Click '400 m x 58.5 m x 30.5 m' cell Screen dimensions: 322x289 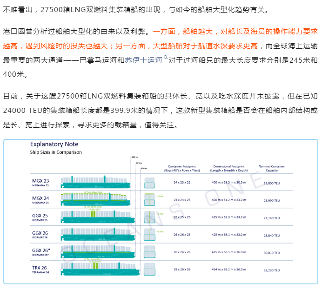pos(229,182)
